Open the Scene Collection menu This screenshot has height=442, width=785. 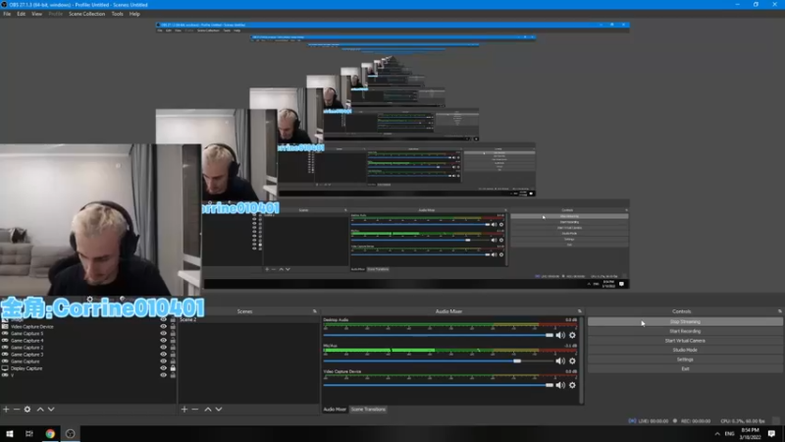[x=86, y=14]
